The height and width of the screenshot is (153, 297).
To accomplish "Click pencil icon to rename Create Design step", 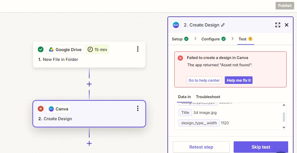I will pos(223,25).
